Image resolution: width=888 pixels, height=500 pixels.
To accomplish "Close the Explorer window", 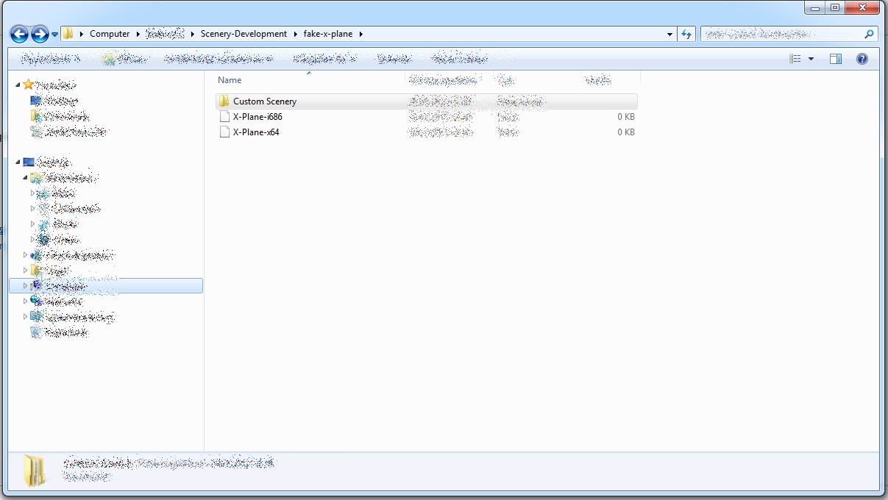I will [x=862, y=7].
